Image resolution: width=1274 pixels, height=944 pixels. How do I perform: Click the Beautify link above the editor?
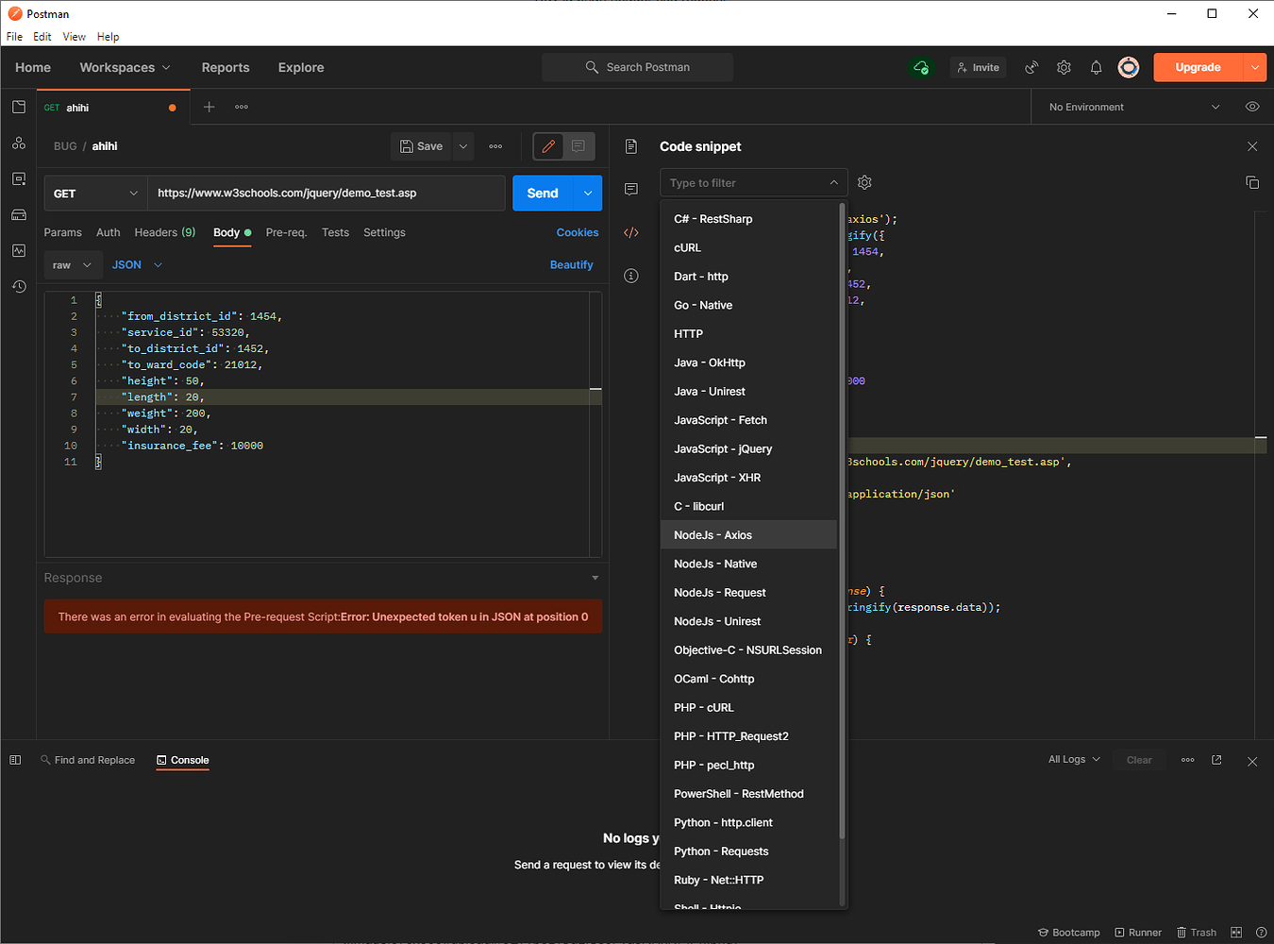point(571,264)
